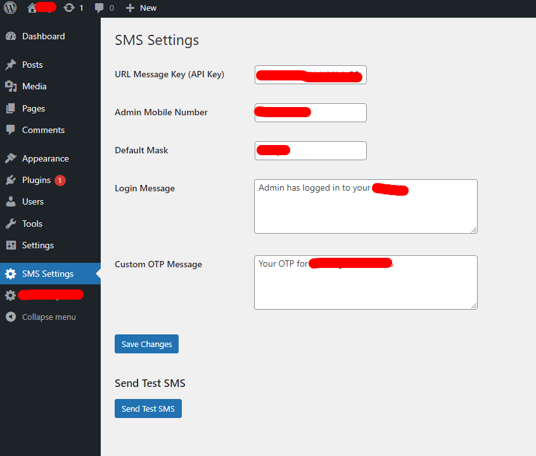This screenshot has width=536, height=456.
Task: Click the Admin Mobile Number label
Action: (161, 113)
